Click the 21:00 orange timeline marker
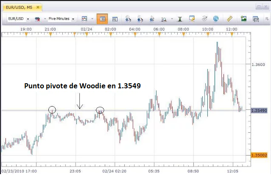 [x=50, y=34]
